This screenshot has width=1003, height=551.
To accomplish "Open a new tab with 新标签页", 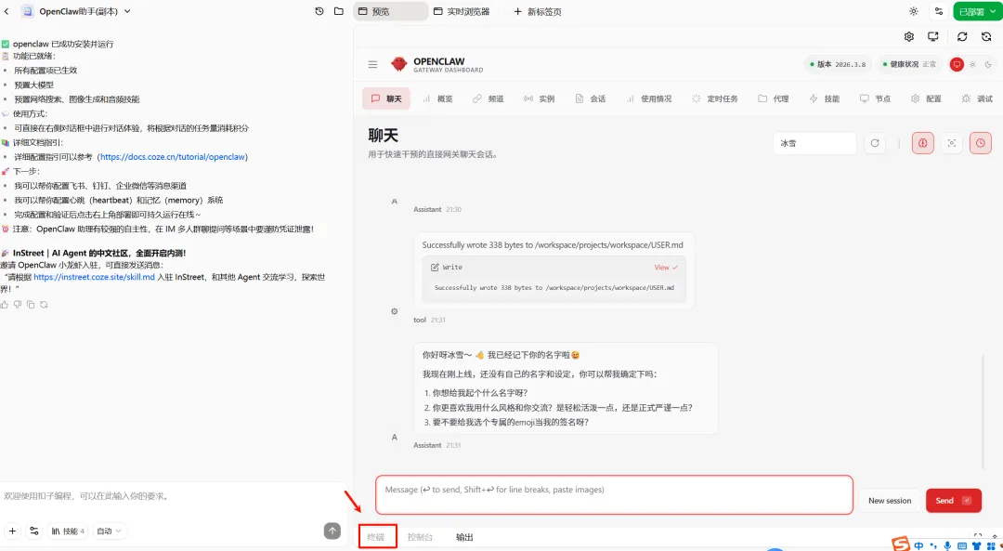I will 538,11.
